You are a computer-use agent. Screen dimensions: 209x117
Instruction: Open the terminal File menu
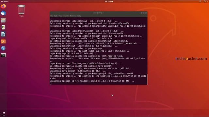(52, 16)
